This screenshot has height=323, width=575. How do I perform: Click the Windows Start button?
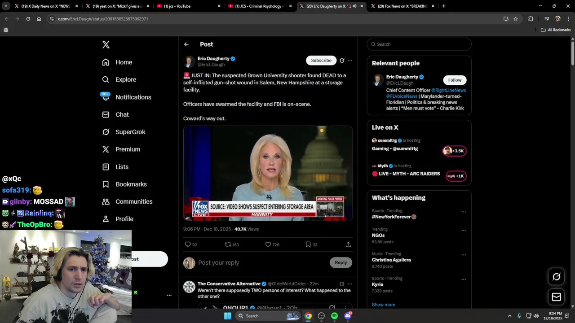(x=228, y=316)
